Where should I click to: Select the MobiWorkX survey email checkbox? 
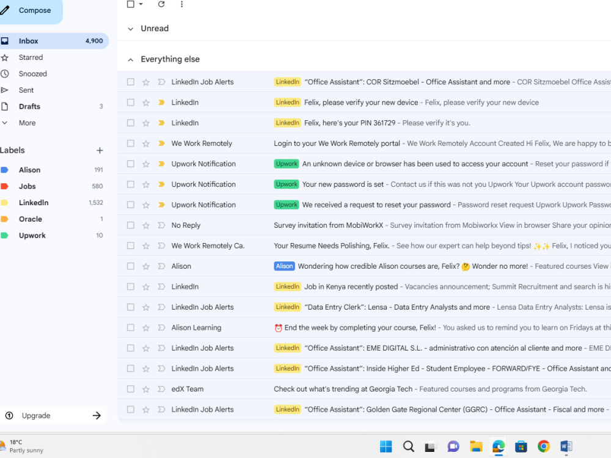pyautogui.click(x=131, y=225)
